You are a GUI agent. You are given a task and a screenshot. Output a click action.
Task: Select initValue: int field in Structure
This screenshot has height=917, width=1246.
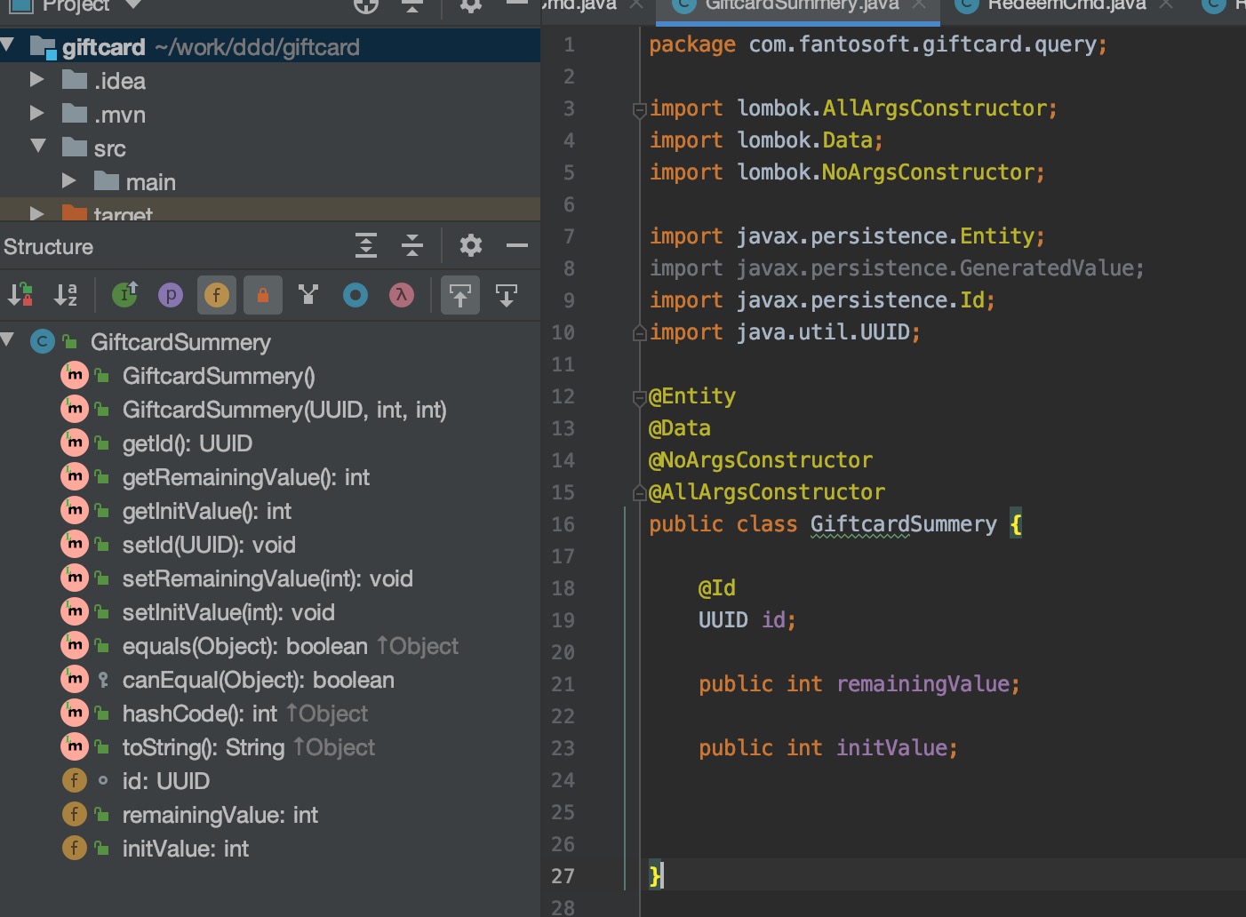tap(186, 849)
